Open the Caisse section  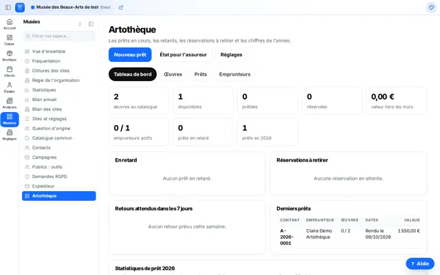tap(10, 40)
